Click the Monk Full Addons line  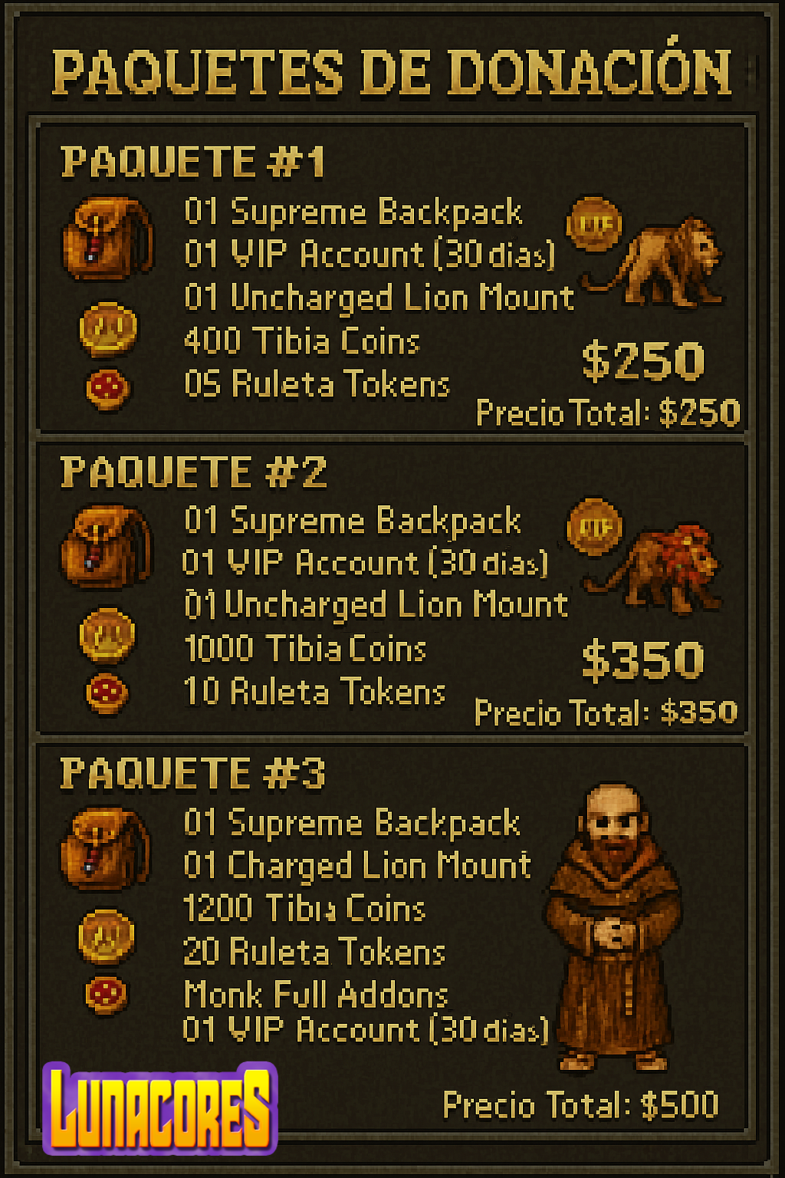tap(316, 995)
